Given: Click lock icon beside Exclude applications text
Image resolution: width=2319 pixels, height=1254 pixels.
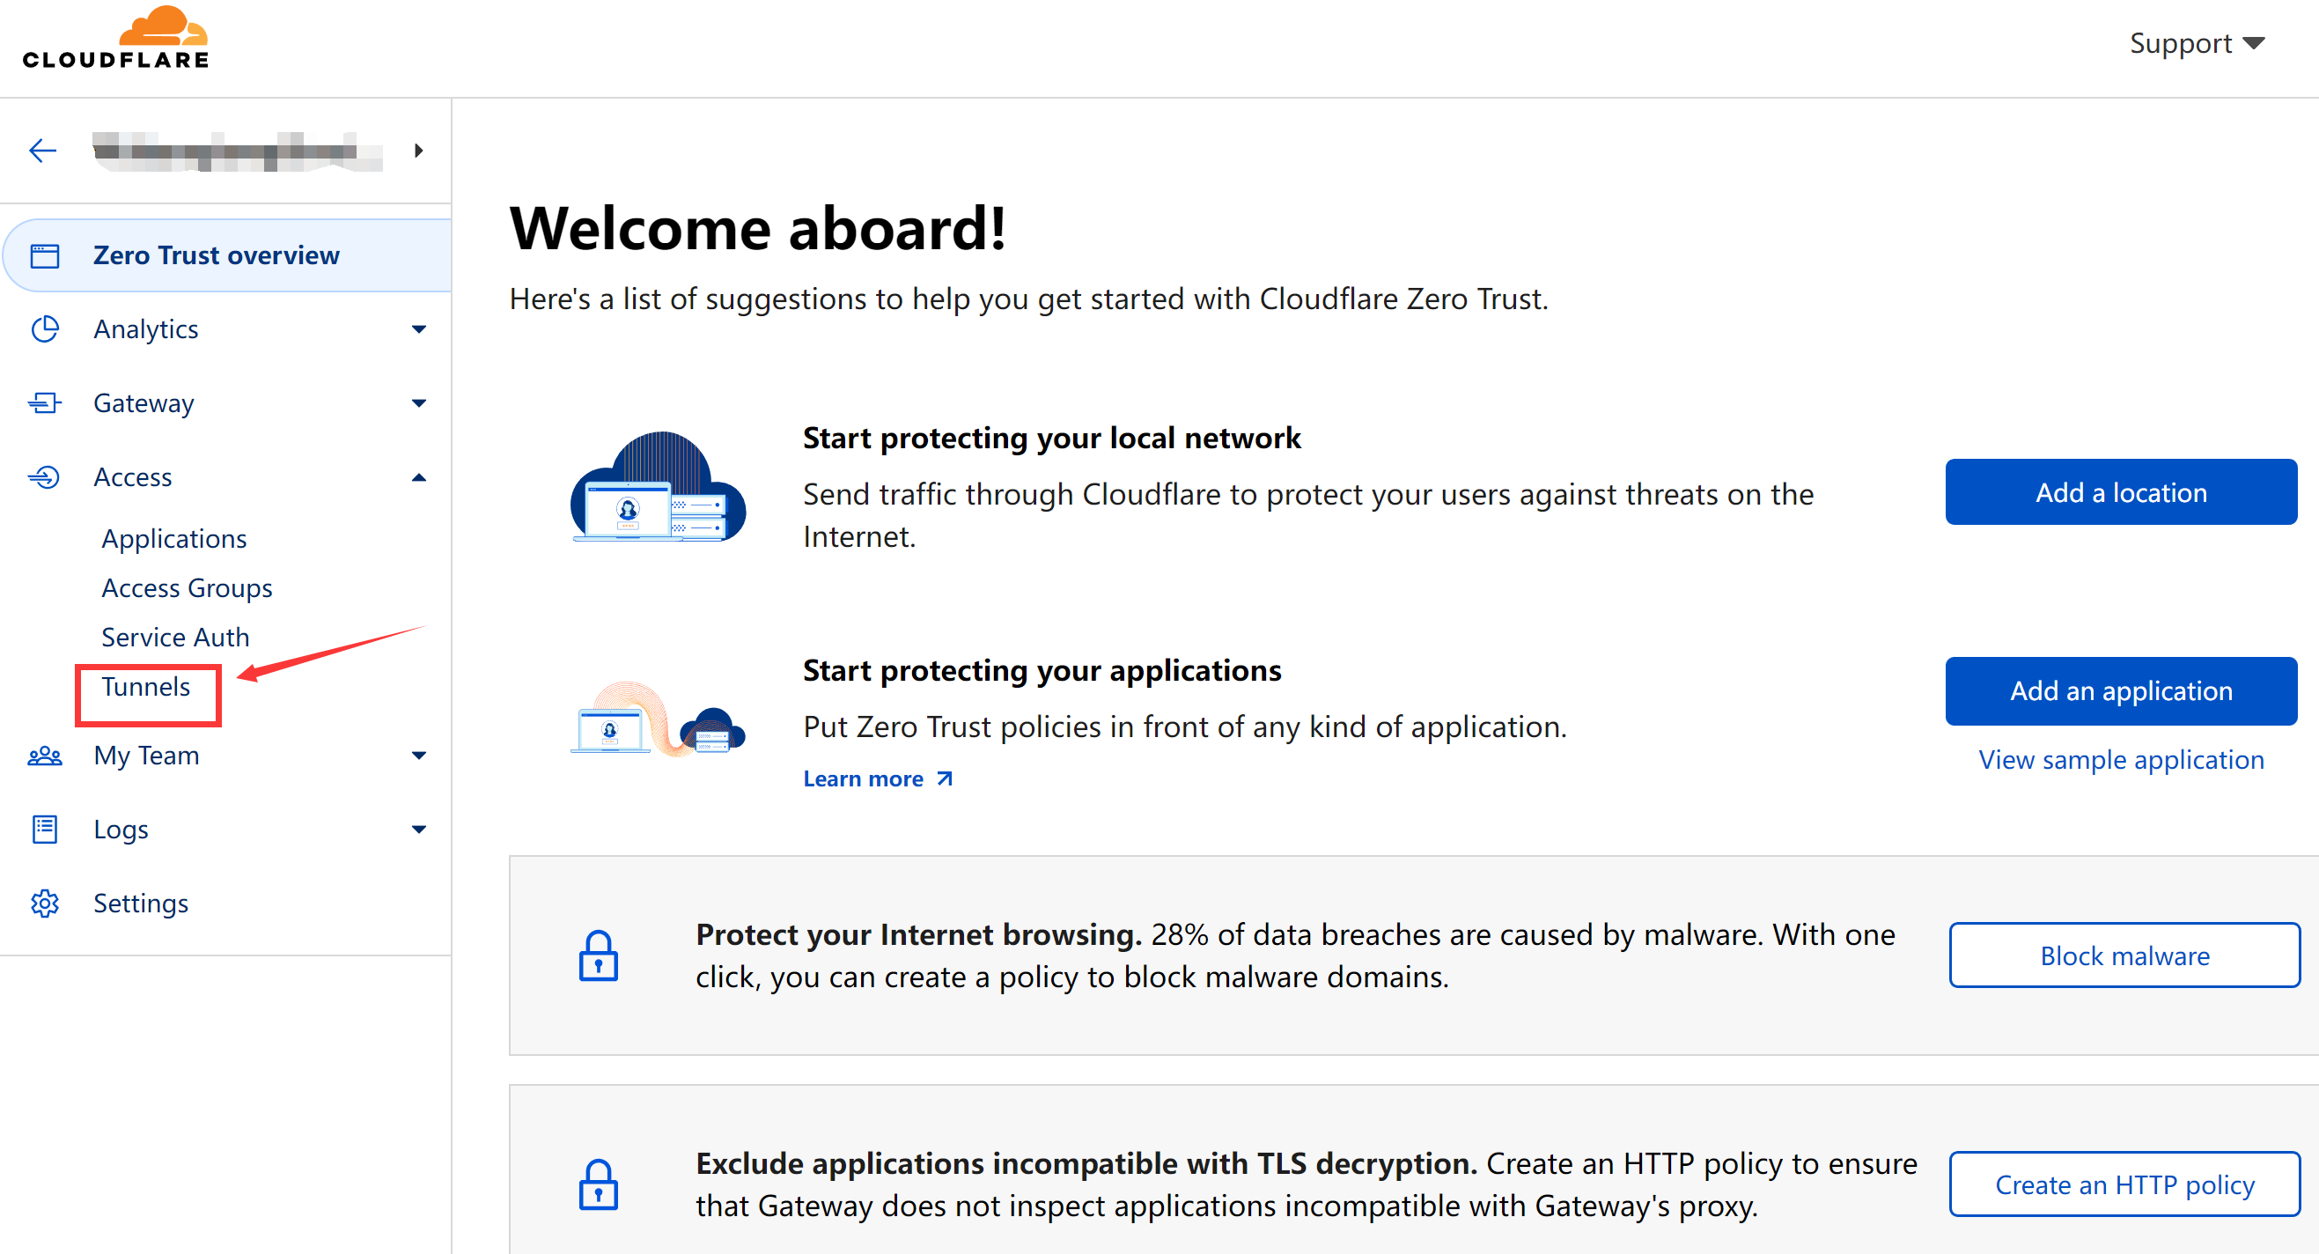Looking at the screenshot, I should 599,1184.
